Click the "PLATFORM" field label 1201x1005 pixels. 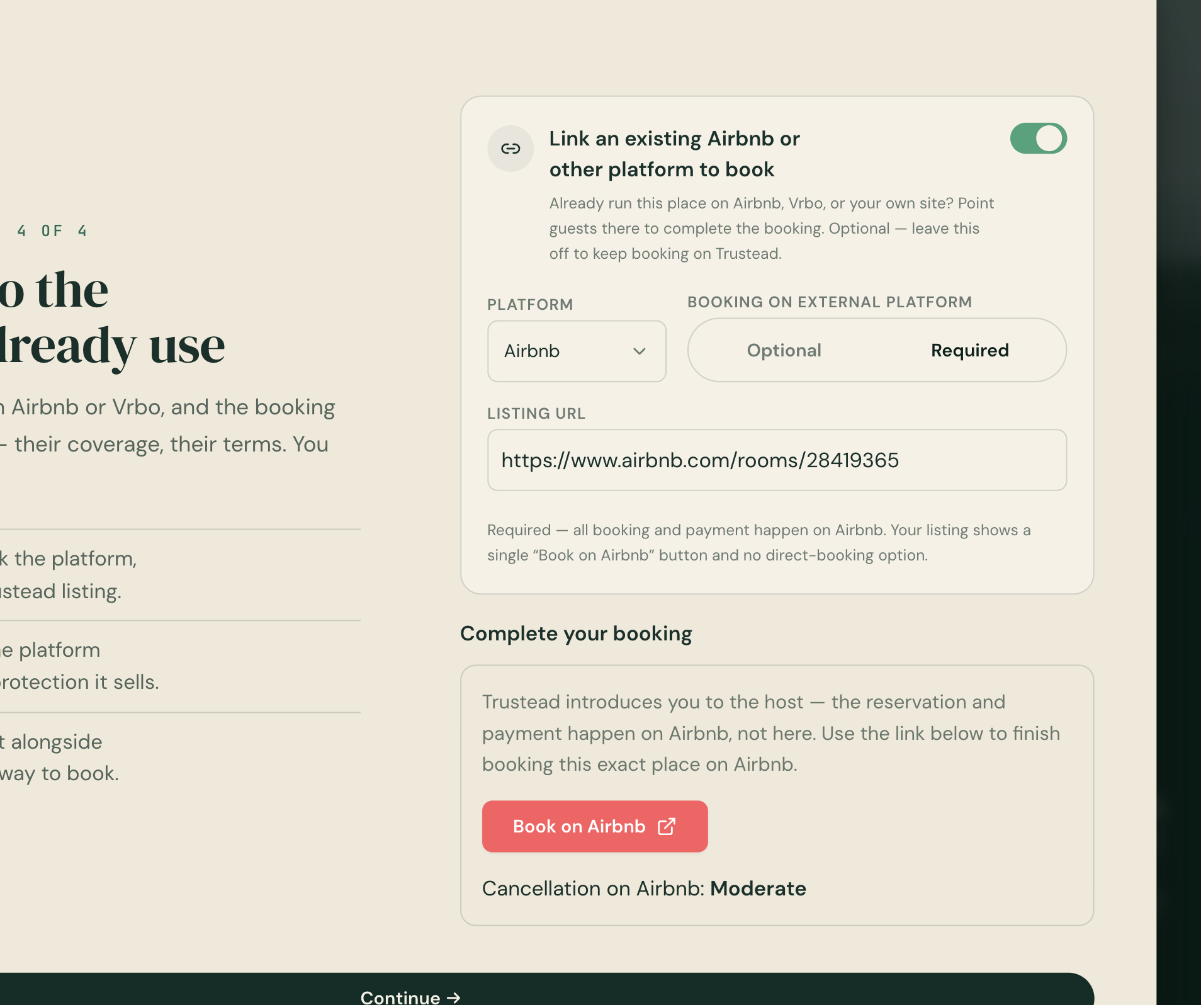(x=530, y=305)
